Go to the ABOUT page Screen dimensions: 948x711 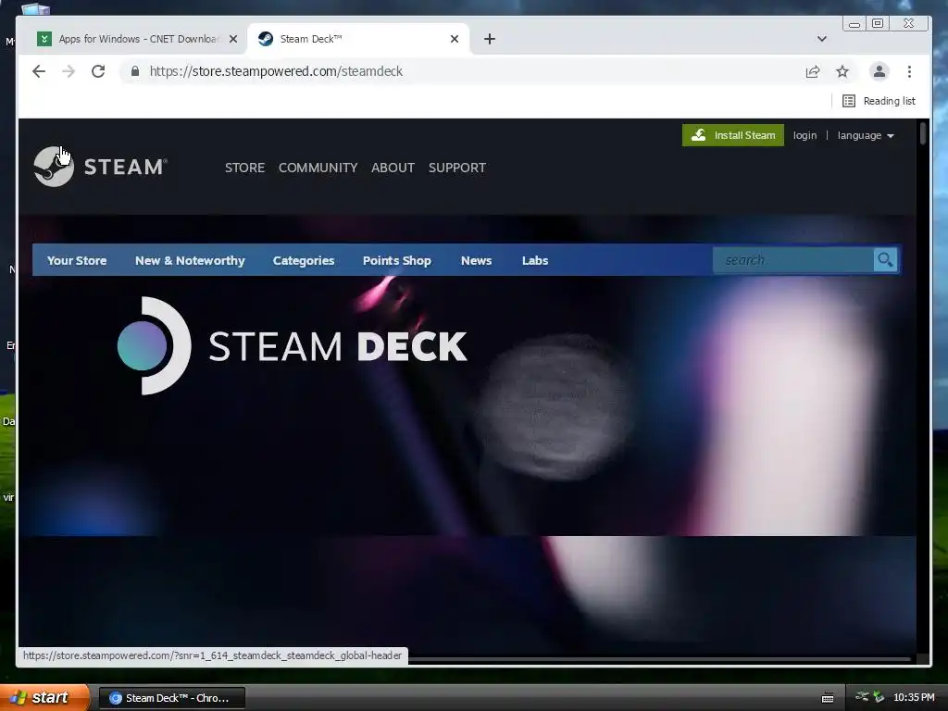click(x=393, y=168)
